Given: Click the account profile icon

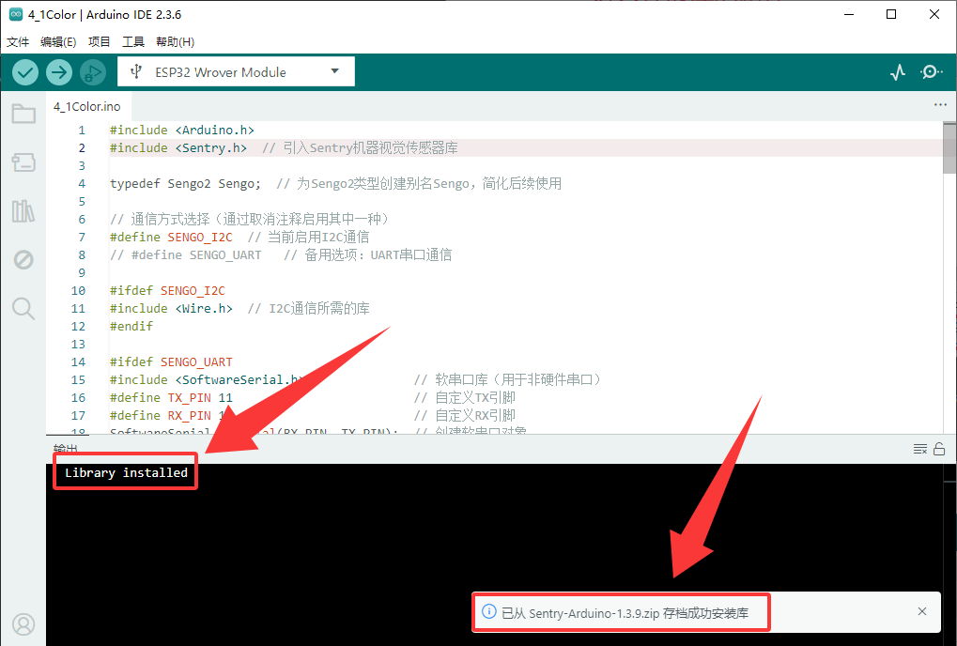Looking at the screenshot, I should (x=23, y=624).
